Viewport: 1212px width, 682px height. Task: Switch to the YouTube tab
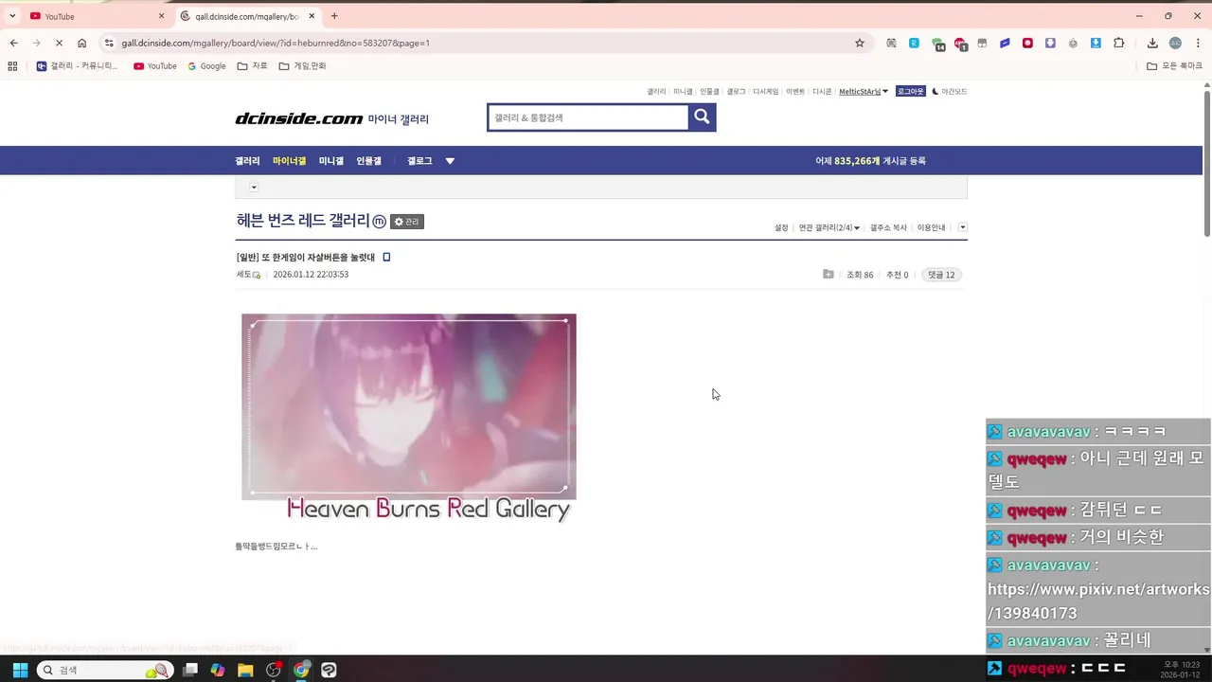point(95,16)
